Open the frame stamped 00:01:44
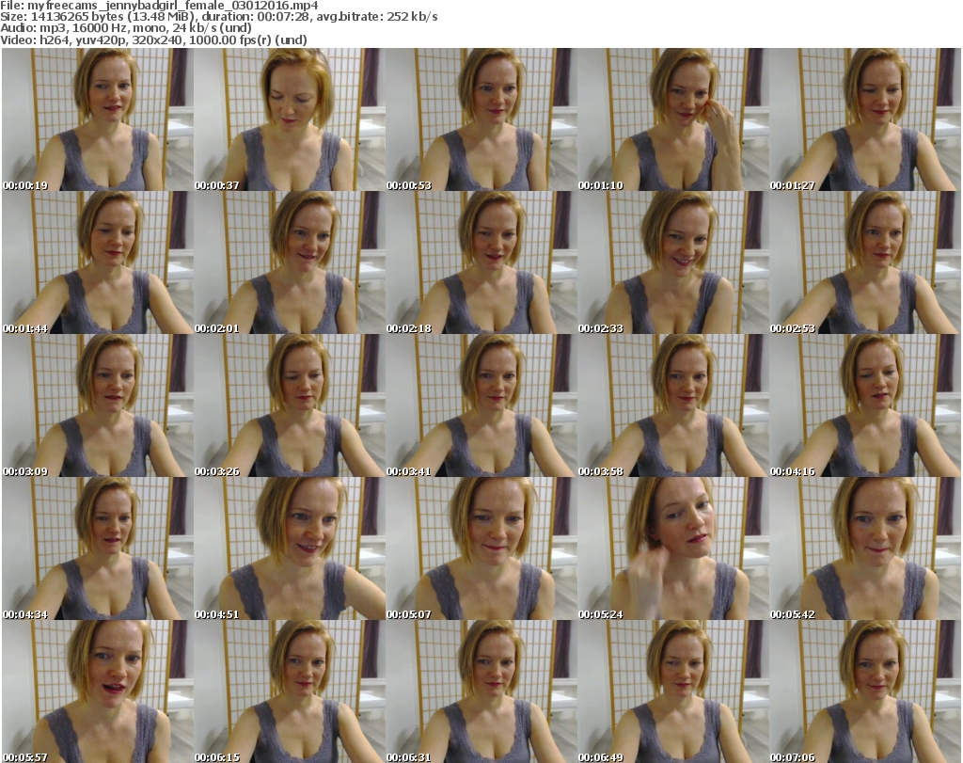This screenshot has width=963, height=763. (x=98, y=262)
